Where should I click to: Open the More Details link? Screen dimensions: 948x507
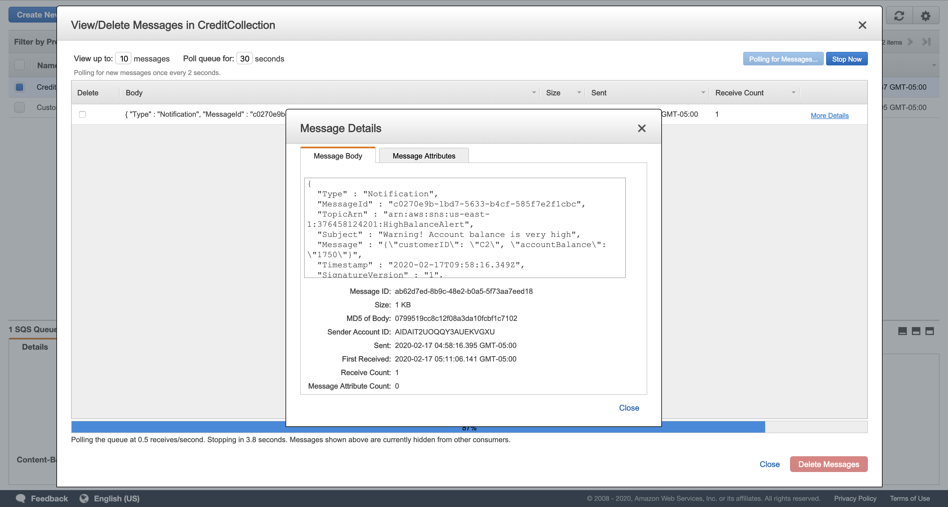click(x=829, y=116)
